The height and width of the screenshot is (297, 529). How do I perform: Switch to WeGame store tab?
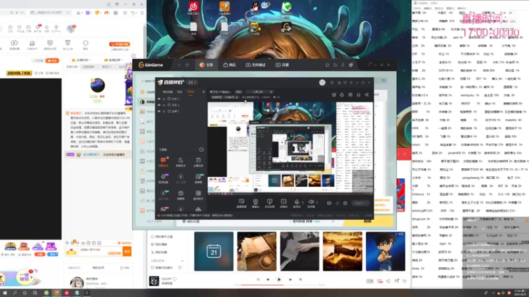click(x=229, y=65)
